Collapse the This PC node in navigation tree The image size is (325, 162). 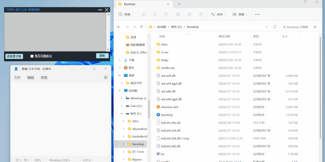click(x=120, y=91)
